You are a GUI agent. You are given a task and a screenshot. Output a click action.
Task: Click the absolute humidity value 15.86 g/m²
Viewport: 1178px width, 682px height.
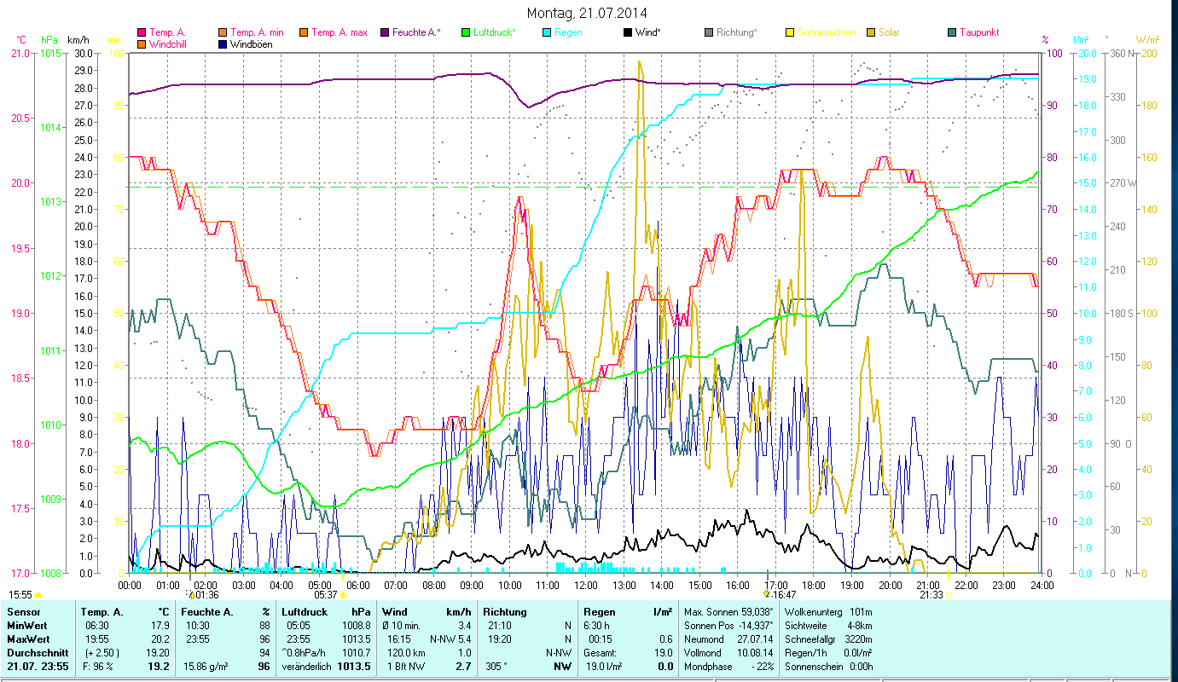(x=206, y=667)
